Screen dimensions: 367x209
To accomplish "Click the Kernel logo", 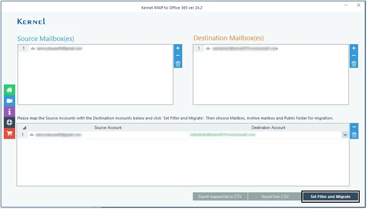I will pos(32,21).
